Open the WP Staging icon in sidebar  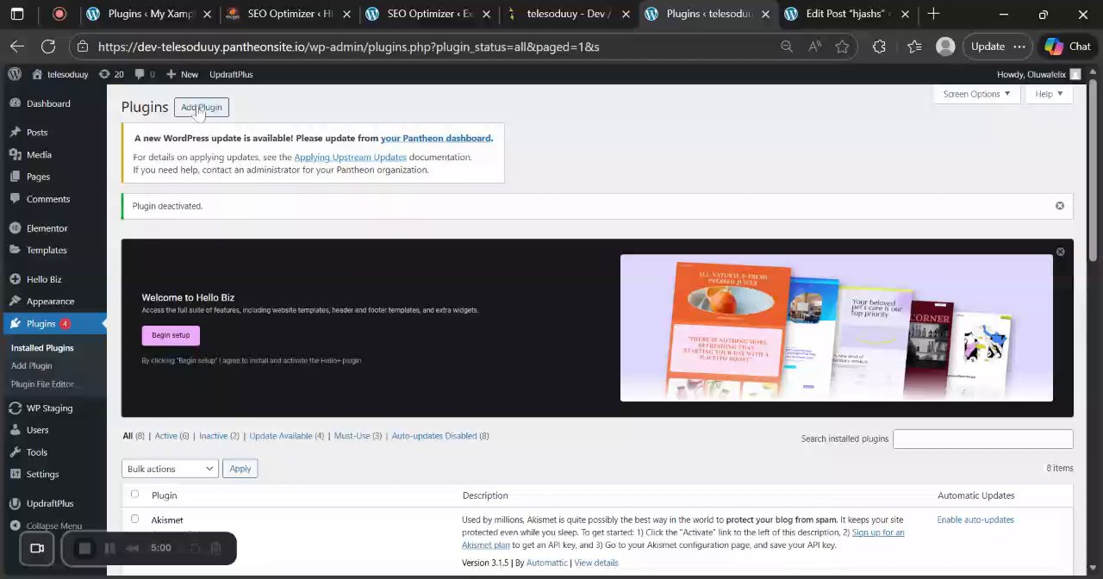point(15,408)
